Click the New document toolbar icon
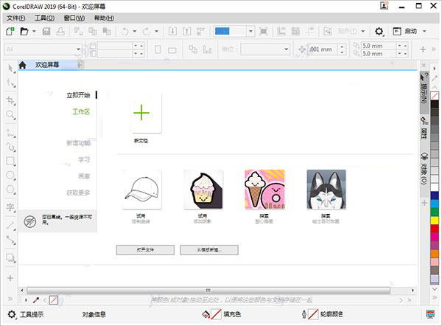Screen dimensions: 442x326 coord(10,32)
